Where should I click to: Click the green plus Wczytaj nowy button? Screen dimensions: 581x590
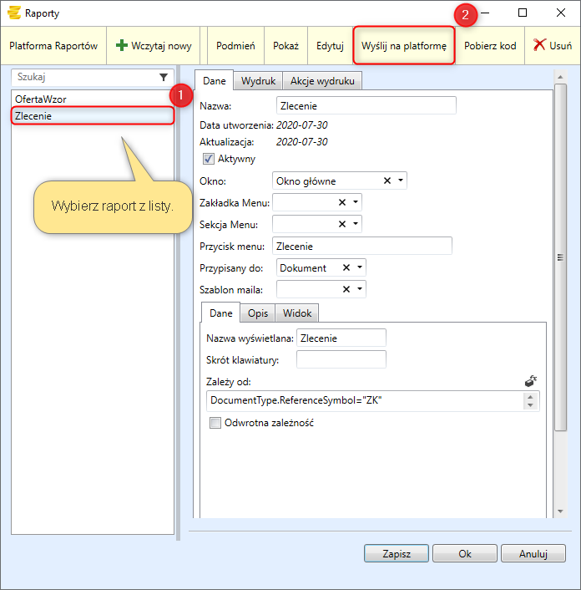154,46
